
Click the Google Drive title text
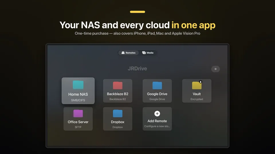click(157, 94)
